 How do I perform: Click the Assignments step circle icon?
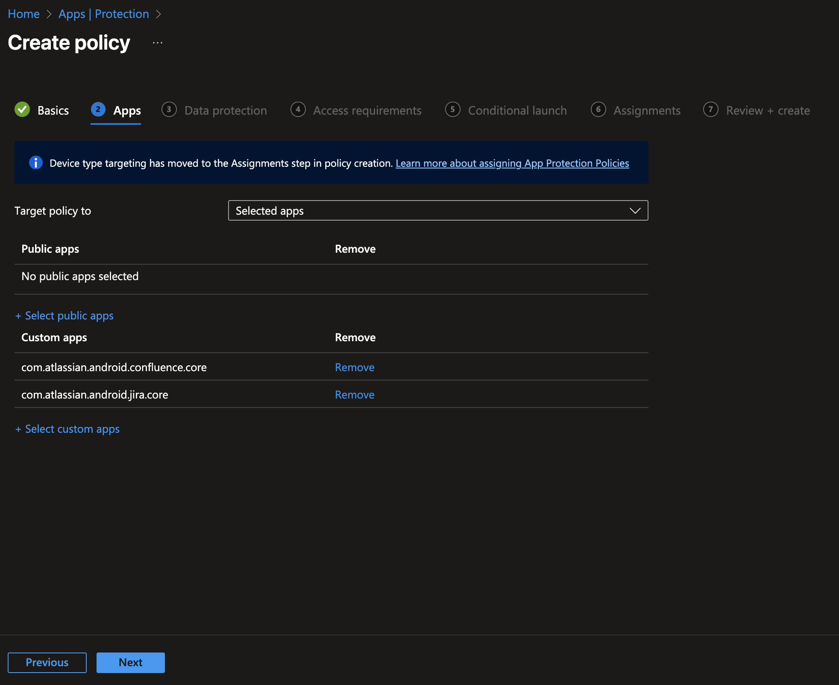598,110
